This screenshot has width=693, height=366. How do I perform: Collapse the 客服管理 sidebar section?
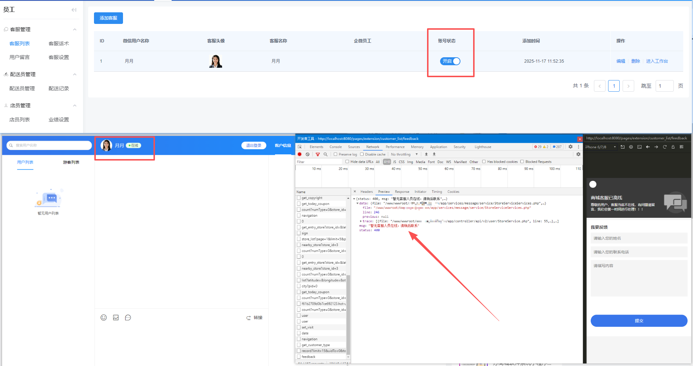point(75,29)
